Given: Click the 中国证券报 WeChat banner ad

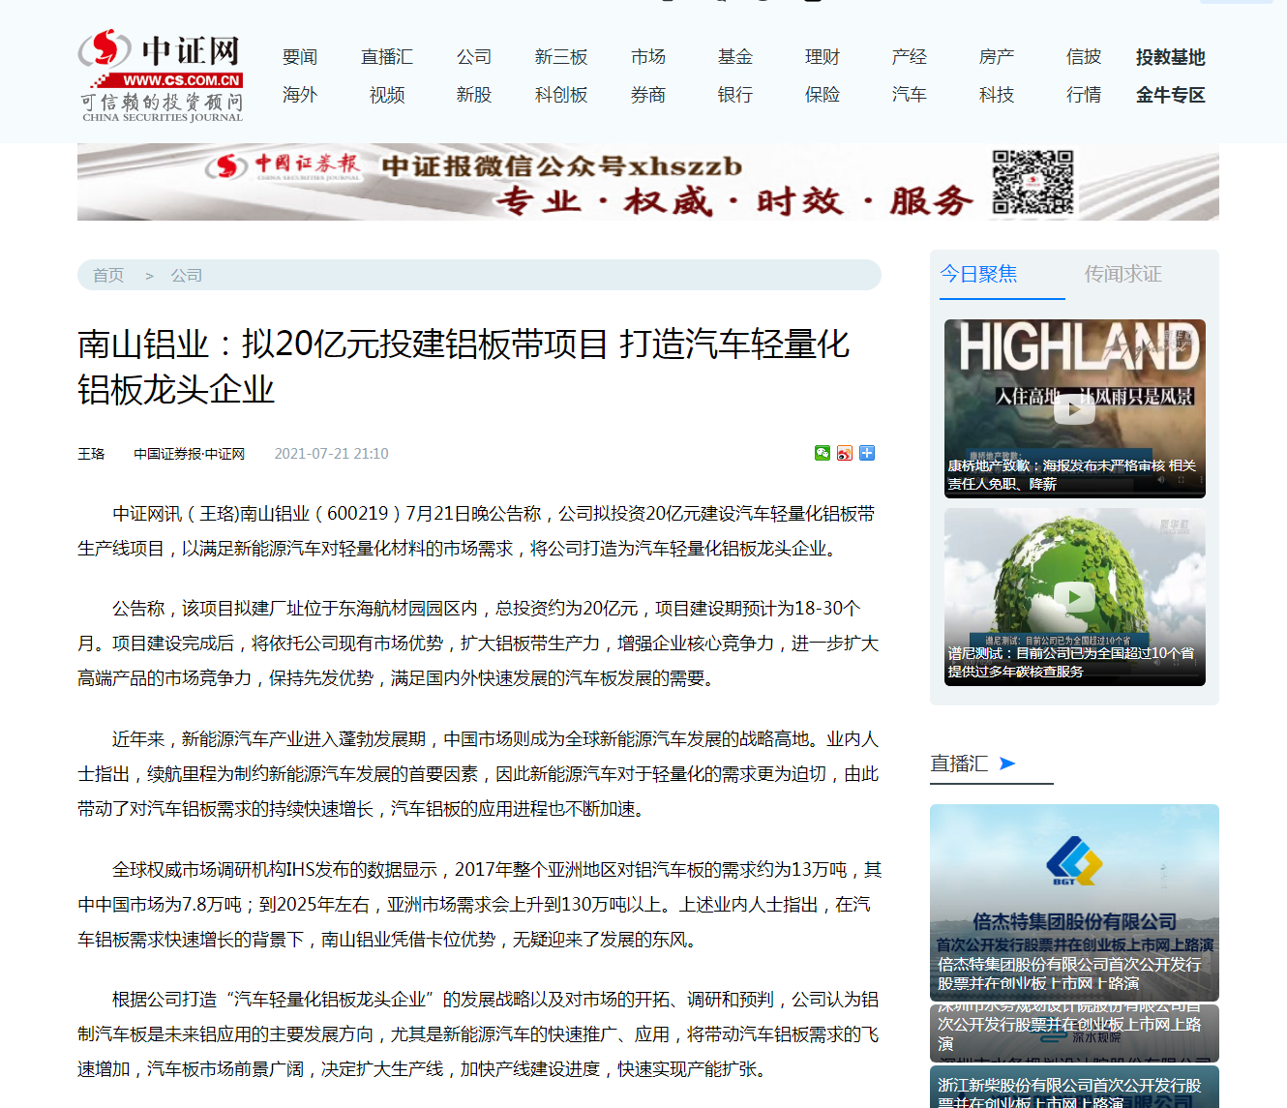Looking at the screenshot, I should coord(581,182).
